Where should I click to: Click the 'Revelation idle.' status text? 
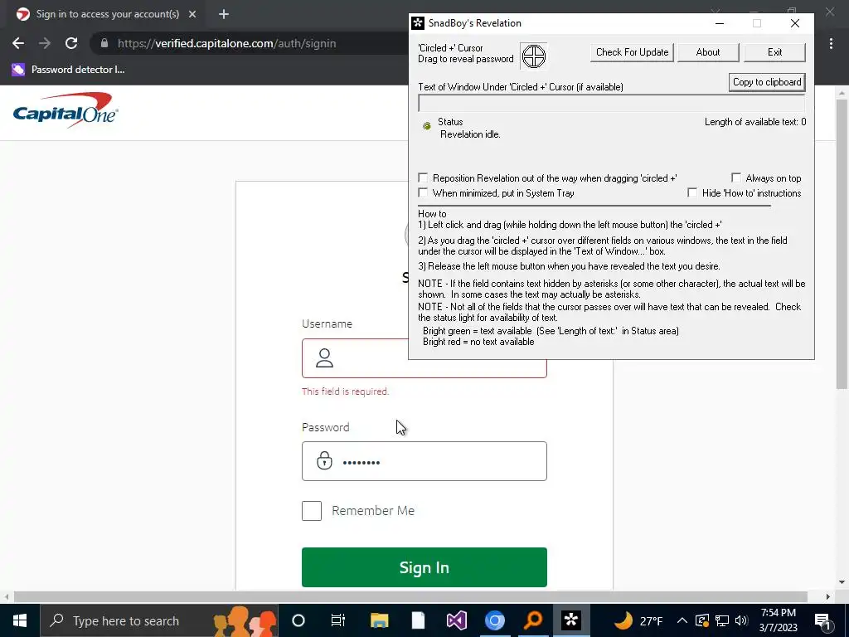[x=470, y=134]
